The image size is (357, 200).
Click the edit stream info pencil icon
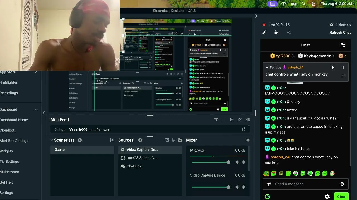click(x=264, y=32)
